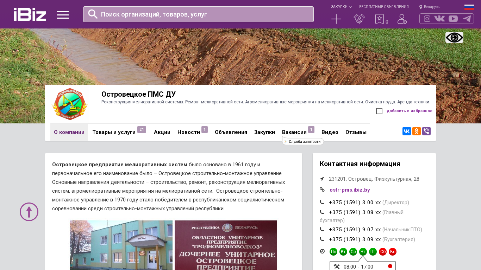Open the Объявления tab
The image size is (481, 270).
coord(231,132)
